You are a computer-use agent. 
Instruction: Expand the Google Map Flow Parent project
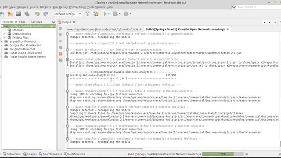[x=2, y=45]
